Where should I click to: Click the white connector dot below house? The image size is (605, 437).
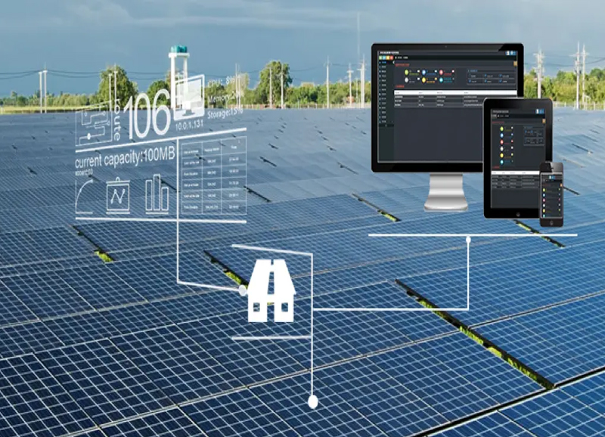312,401
